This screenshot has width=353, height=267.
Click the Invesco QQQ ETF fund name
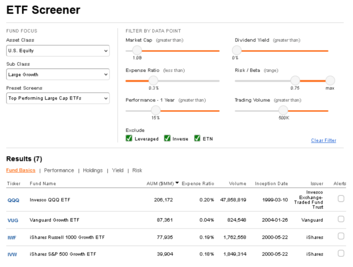(x=50, y=200)
